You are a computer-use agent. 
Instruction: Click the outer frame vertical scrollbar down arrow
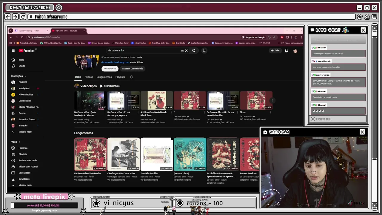(375, 205)
